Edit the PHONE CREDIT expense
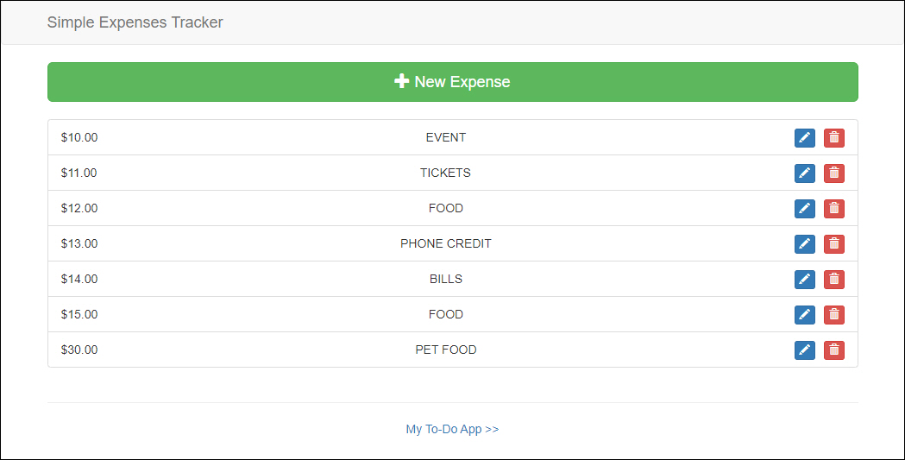Viewport: 905px width, 460px height. (805, 244)
